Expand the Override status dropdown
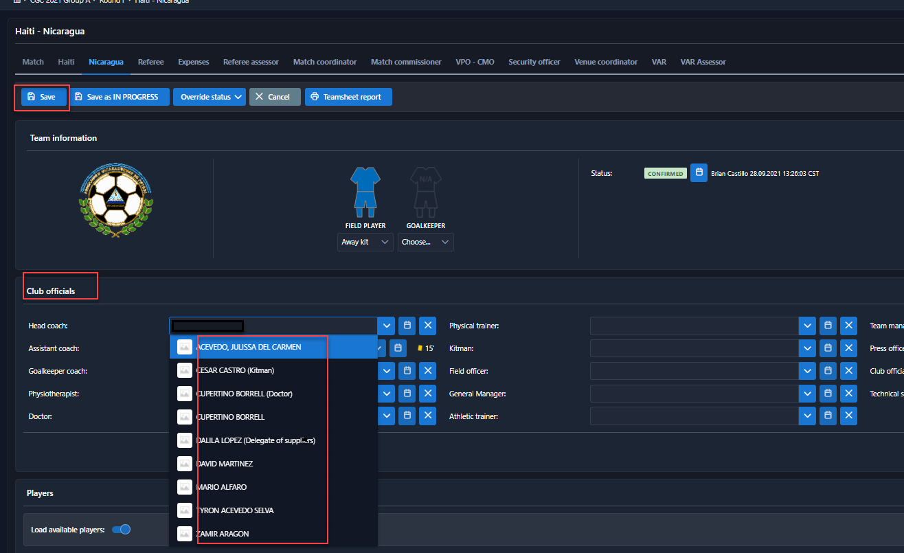Image resolution: width=904 pixels, height=553 pixels. point(209,97)
